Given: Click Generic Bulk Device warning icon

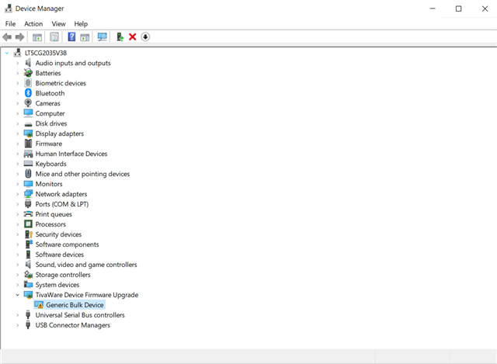Looking at the screenshot, I should (39, 305).
